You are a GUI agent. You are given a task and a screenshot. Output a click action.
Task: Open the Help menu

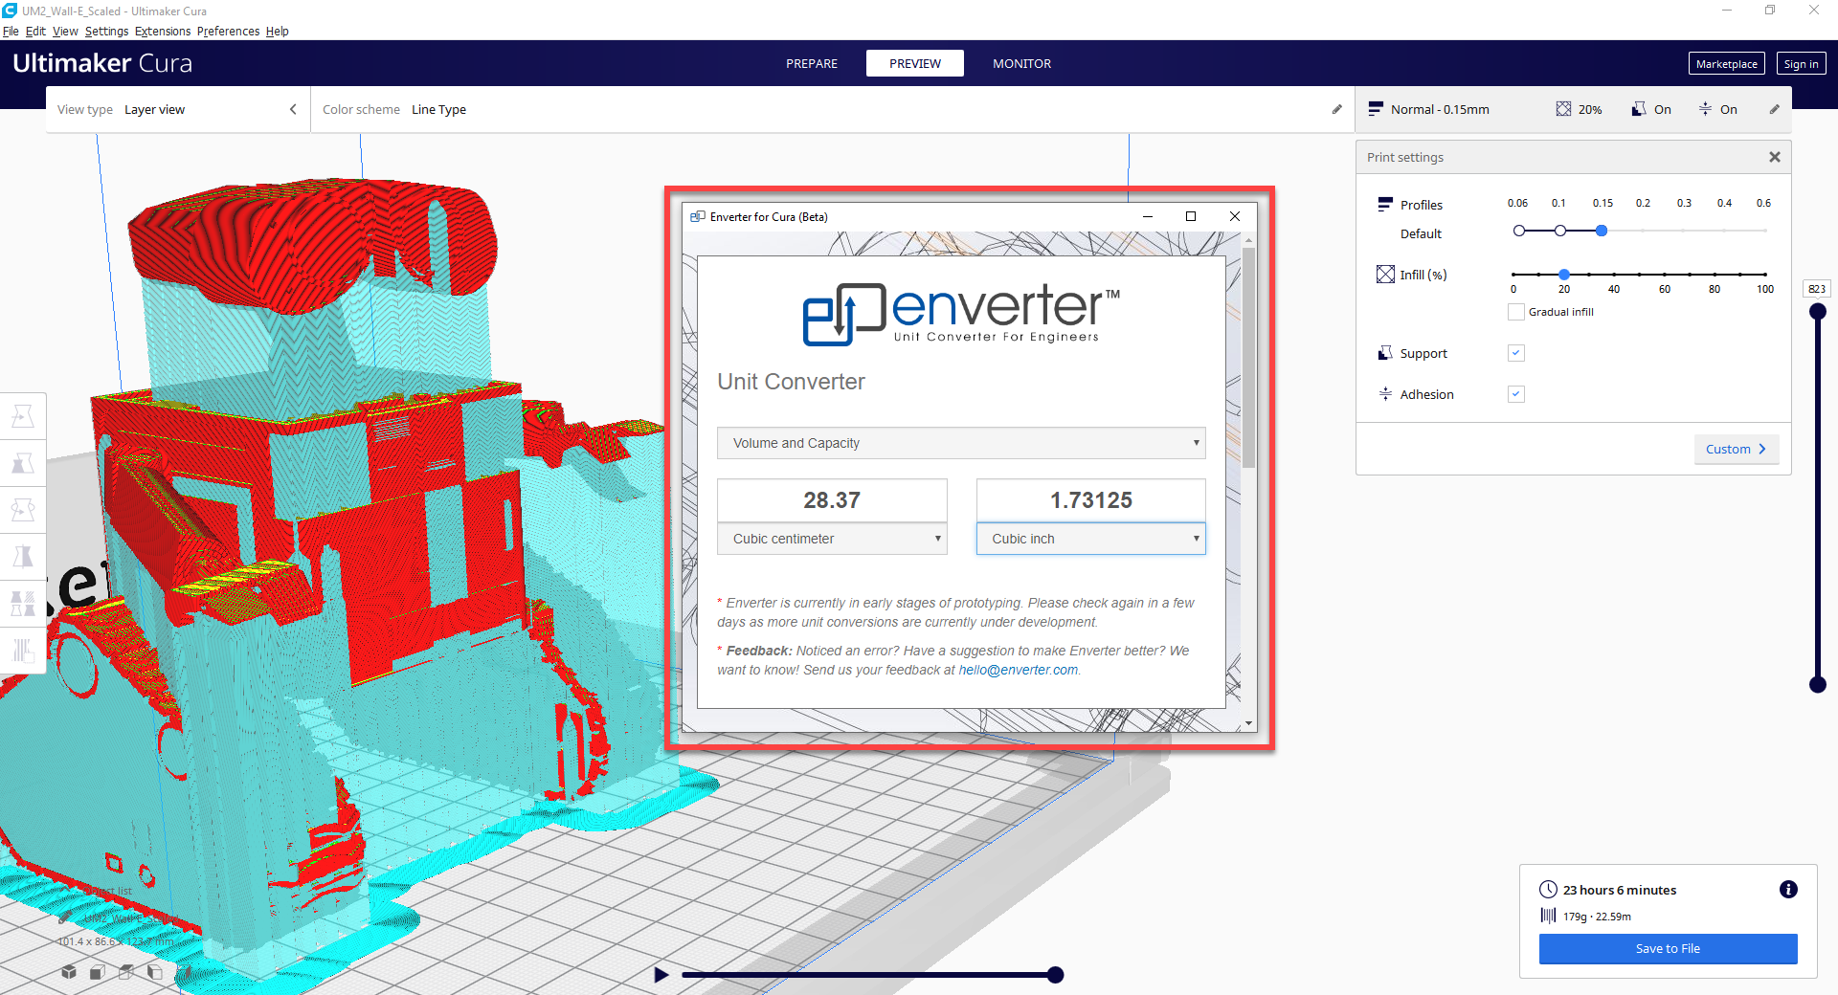pos(278,31)
